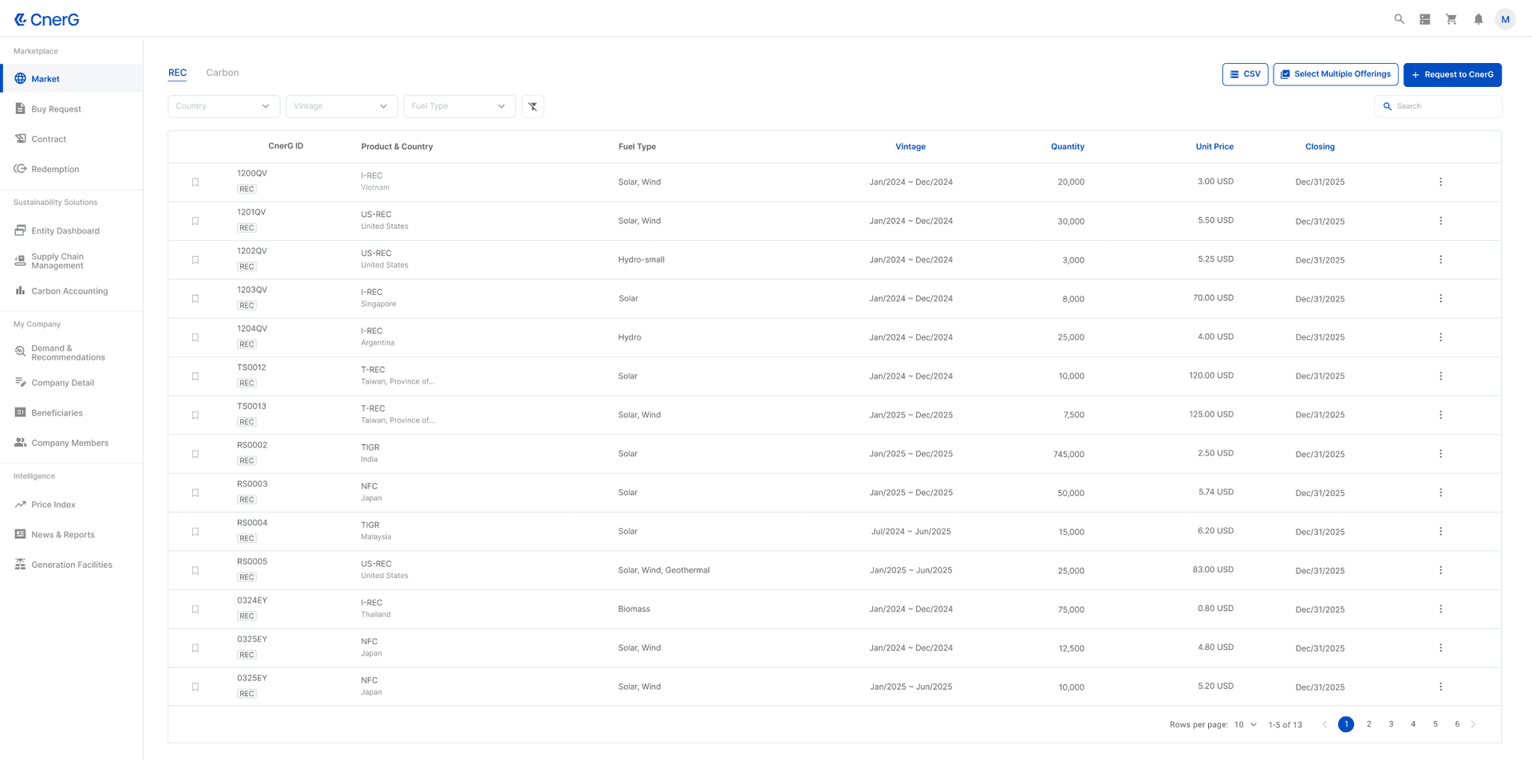Open the notifications bell
The width and height of the screenshot is (1532, 760).
[1478, 19]
